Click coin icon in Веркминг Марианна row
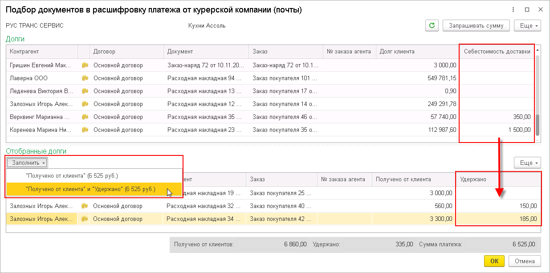Screen dimensions: 550x273 coord(84,117)
